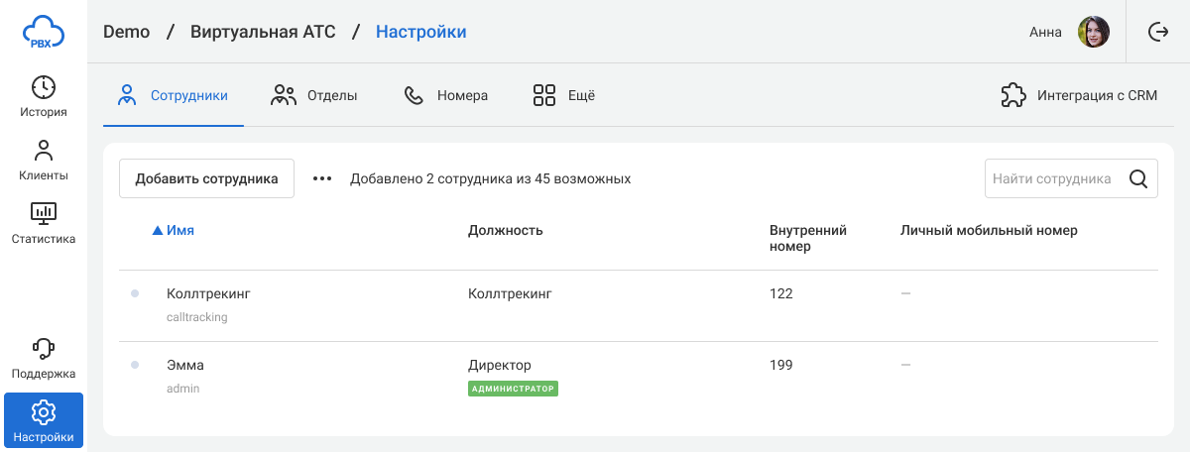Image resolution: width=1190 pixels, height=452 pixels.
Task: Click the logout icon in header
Action: 1157,32
